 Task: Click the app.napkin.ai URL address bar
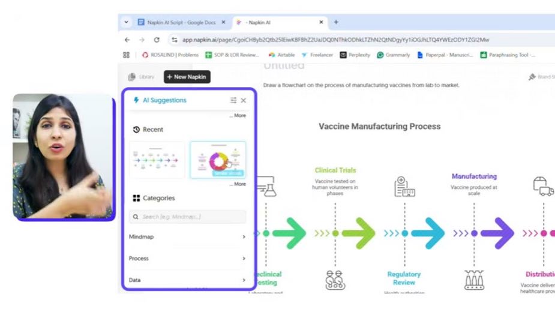click(x=335, y=40)
